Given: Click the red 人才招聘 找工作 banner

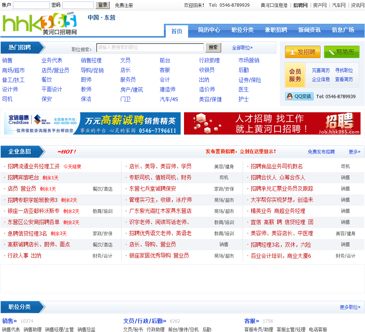Looking at the screenshot, I should click(272, 123).
